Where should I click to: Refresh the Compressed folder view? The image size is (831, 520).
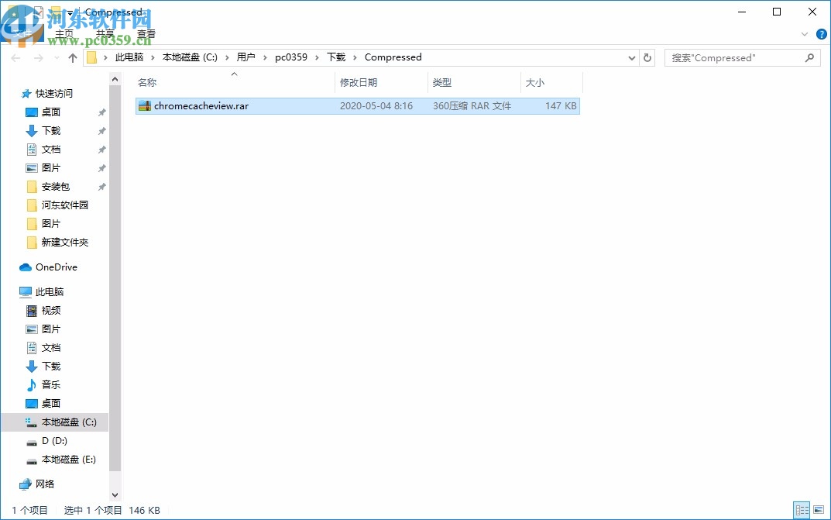[x=647, y=57]
